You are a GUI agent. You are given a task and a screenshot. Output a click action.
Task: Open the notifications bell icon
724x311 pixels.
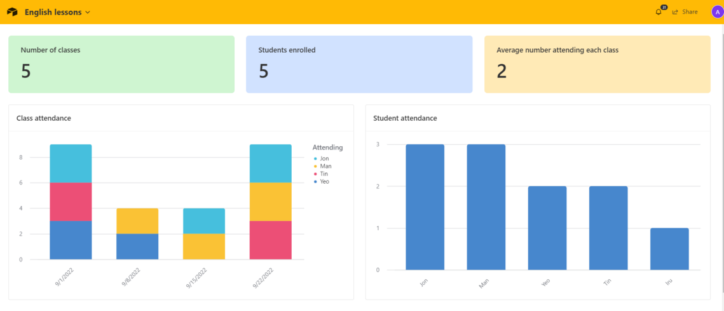[659, 12]
